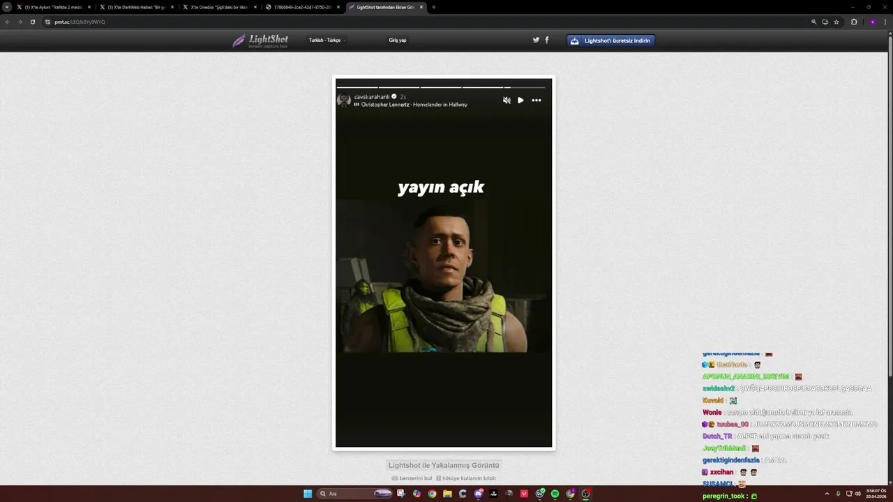Image resolution: width=893 pixels, height=502 pixels.
Task: Close the X'te Aykırı tab
Action: click(x=89, y=7)
